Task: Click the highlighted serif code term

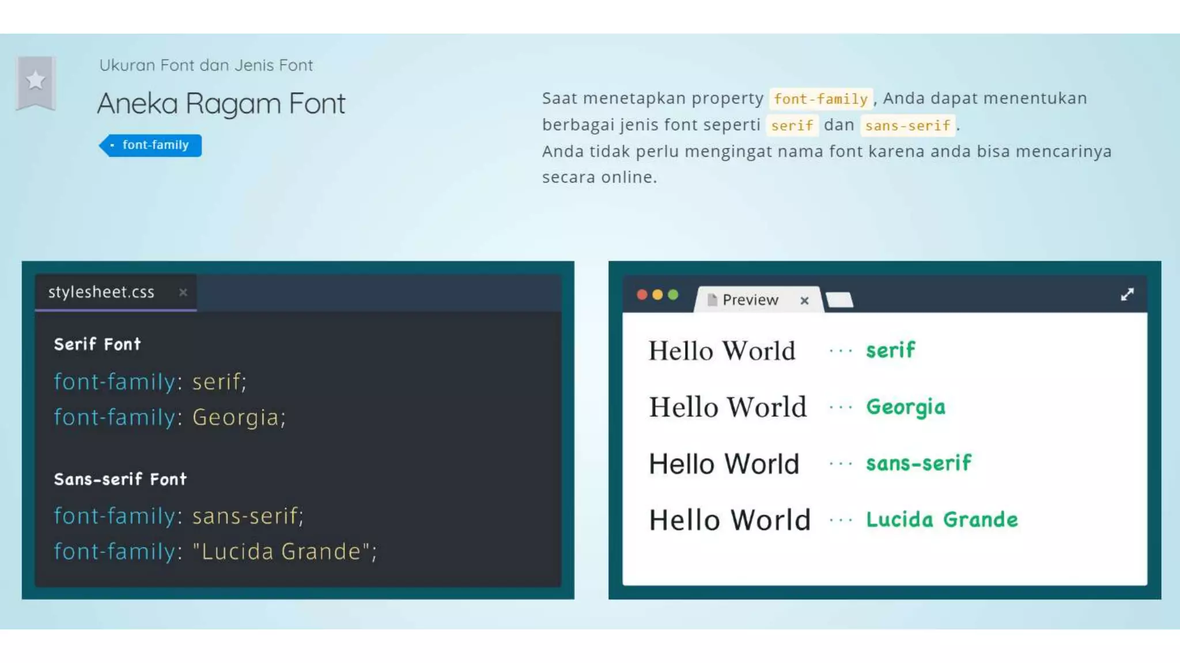Action: (792, 125)
